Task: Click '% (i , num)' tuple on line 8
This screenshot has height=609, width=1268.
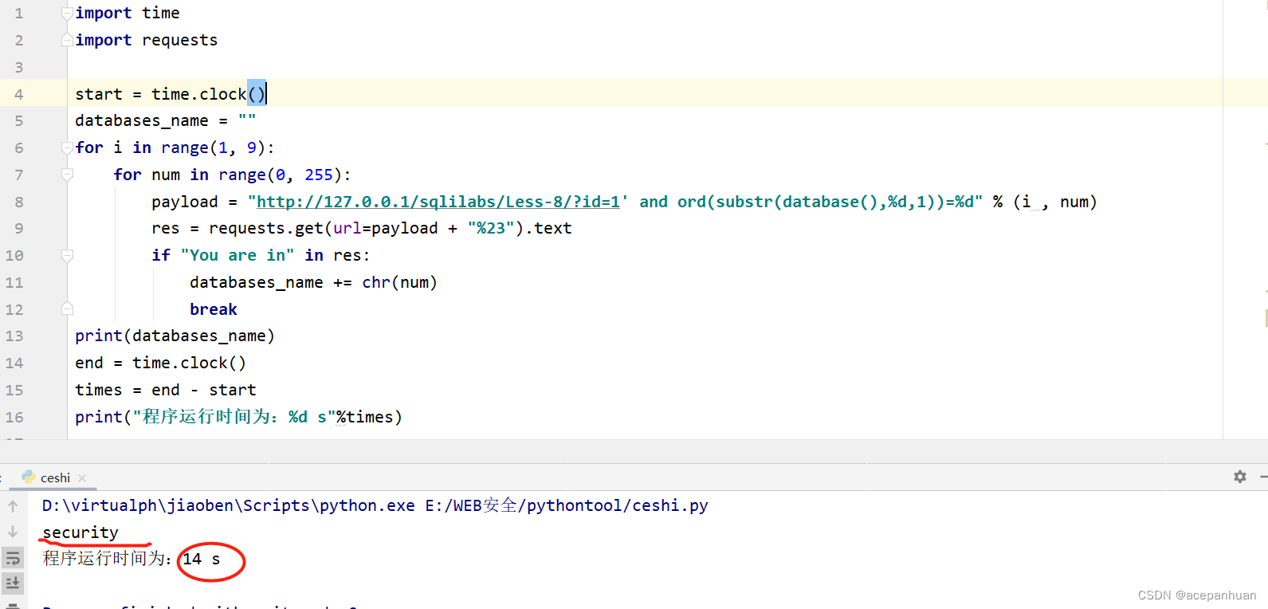Action: (1045, 202)
